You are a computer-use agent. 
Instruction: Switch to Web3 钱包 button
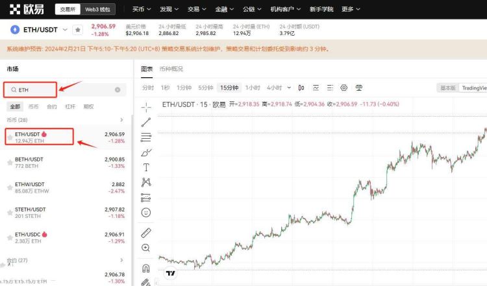tap(97, 9)
